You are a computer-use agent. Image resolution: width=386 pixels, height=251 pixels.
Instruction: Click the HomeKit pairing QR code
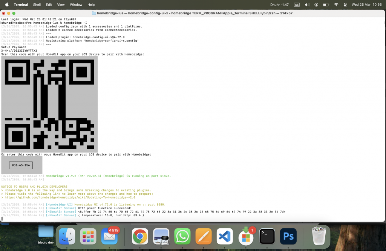[x=49, y=104]
